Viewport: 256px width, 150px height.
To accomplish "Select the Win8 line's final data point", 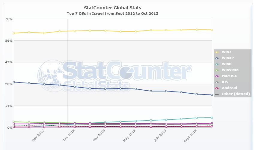I will click(x=212, y=118).
